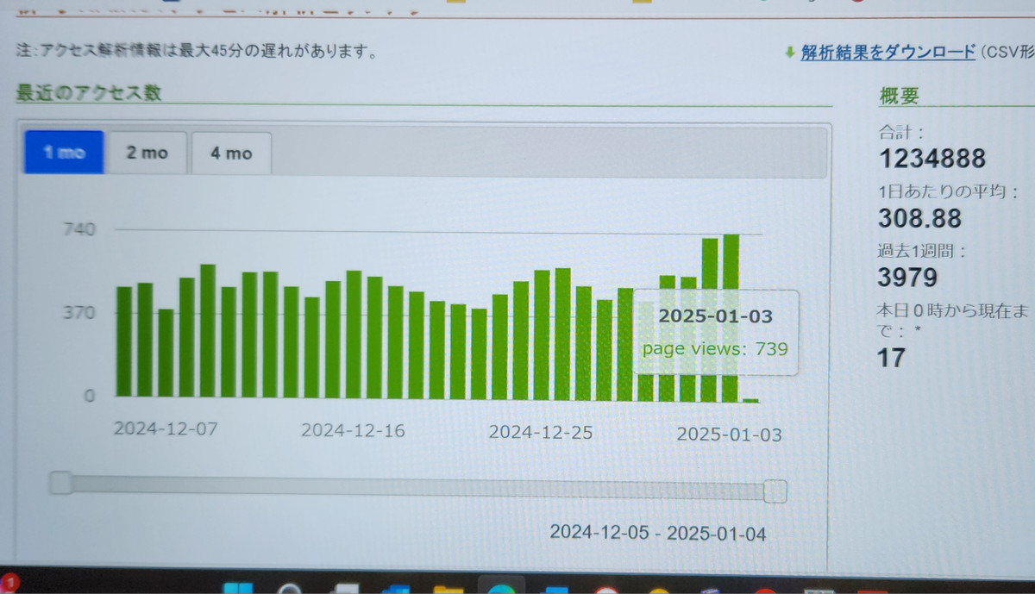Click the tooltip date 2025-01-03
Image resolution: width=1035 pixels, height=594 pixels.
[715, 316]
